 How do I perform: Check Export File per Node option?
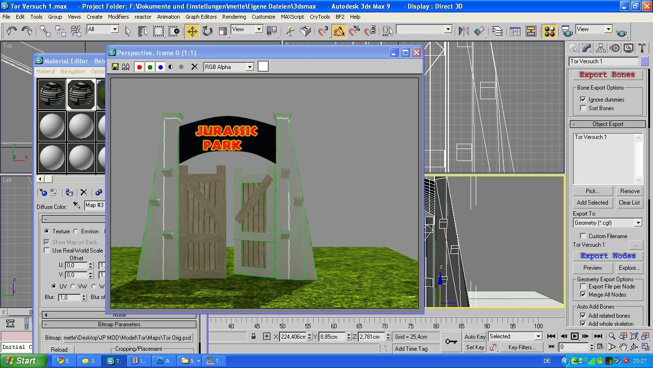[583, 286]
